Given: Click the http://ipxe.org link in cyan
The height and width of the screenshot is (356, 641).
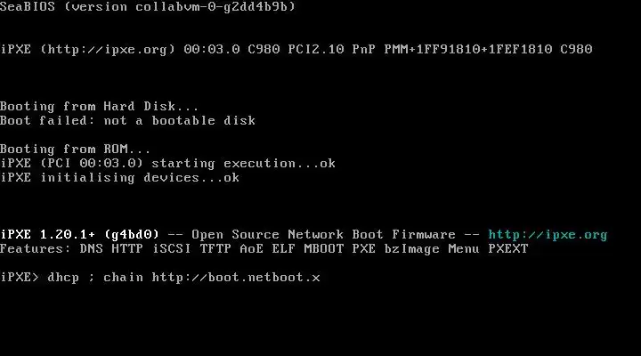Looking at the screenshot, I should [x=548, y=235].
